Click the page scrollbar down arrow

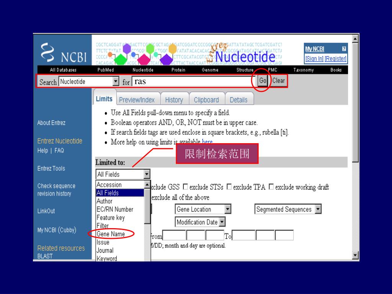click(355, 255)
